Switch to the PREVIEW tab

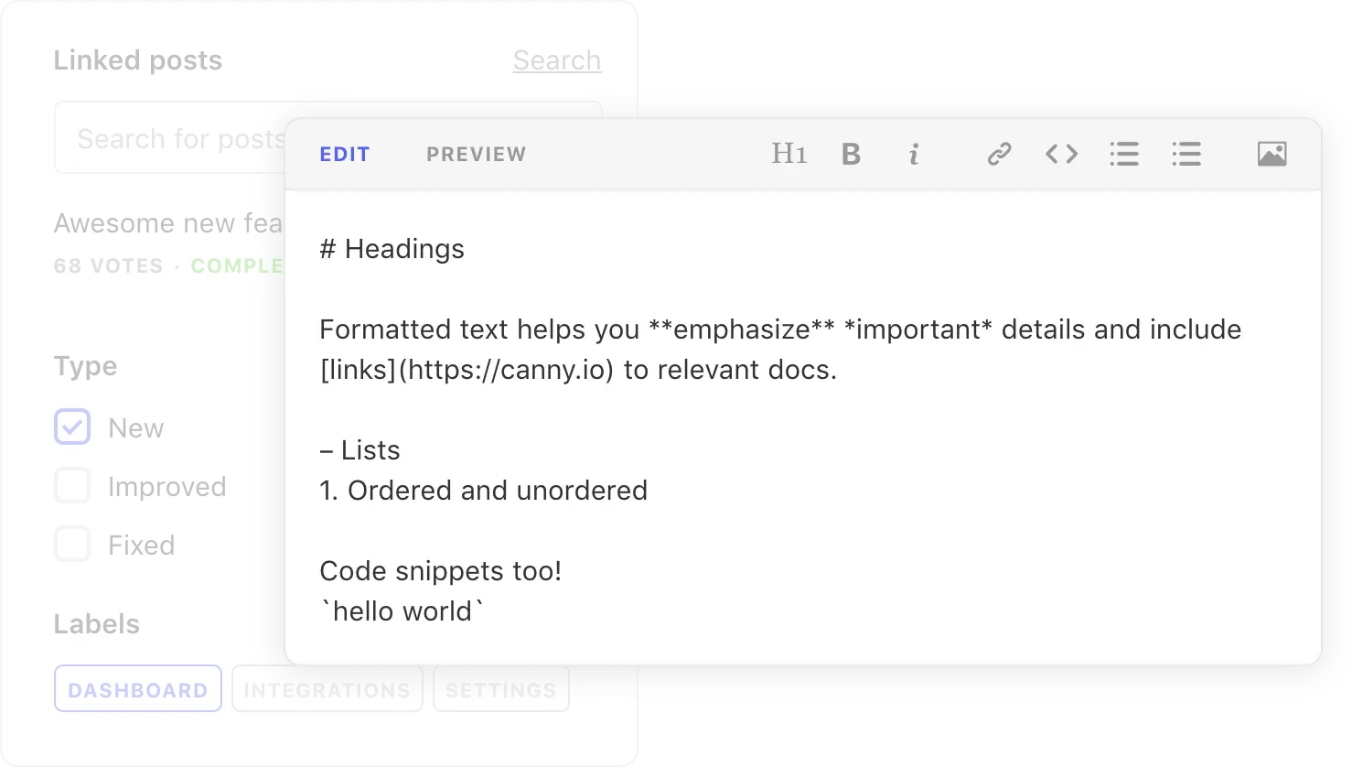[x=476, y=154]
